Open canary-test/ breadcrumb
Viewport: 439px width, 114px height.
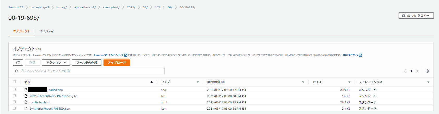click(111, 7)
